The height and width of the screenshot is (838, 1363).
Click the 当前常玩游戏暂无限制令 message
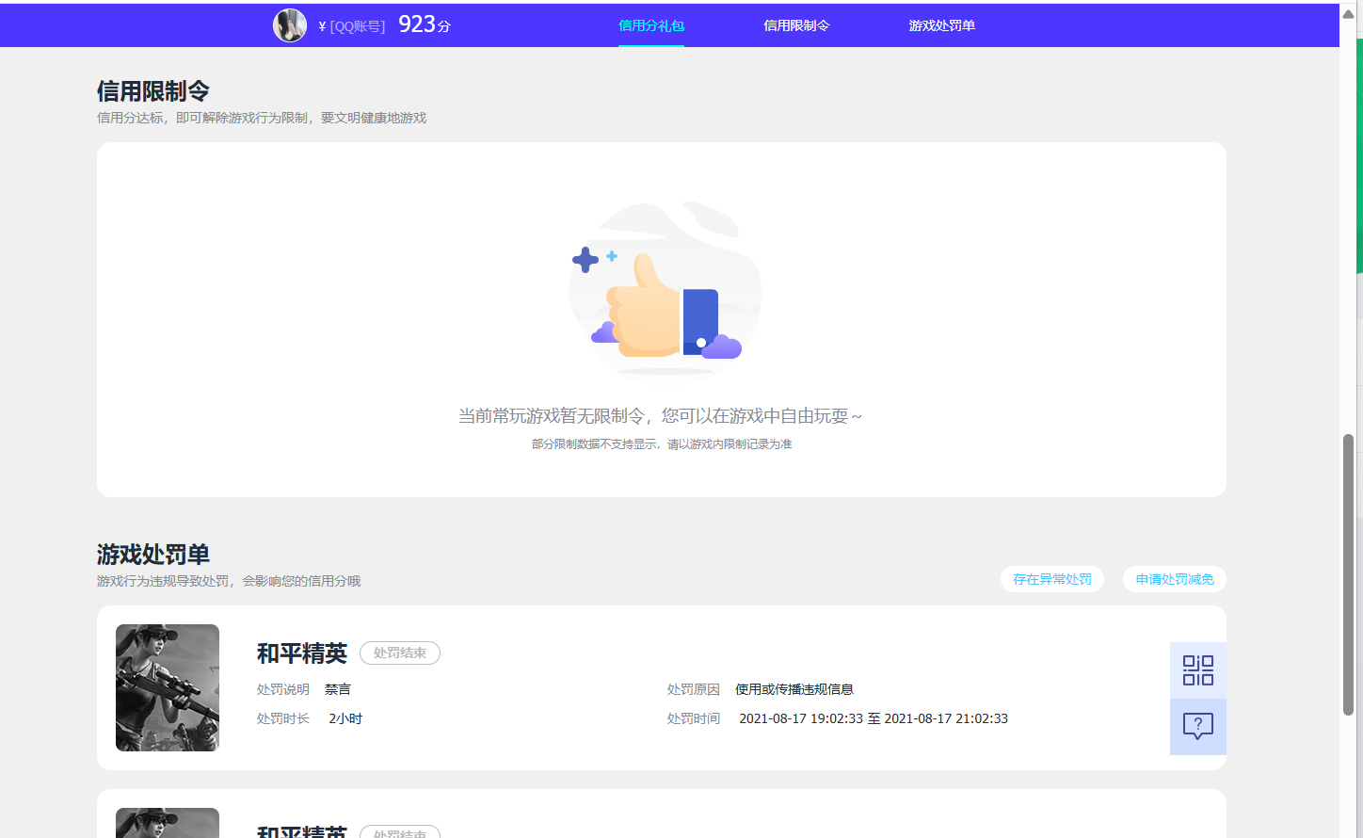point(660,416)
